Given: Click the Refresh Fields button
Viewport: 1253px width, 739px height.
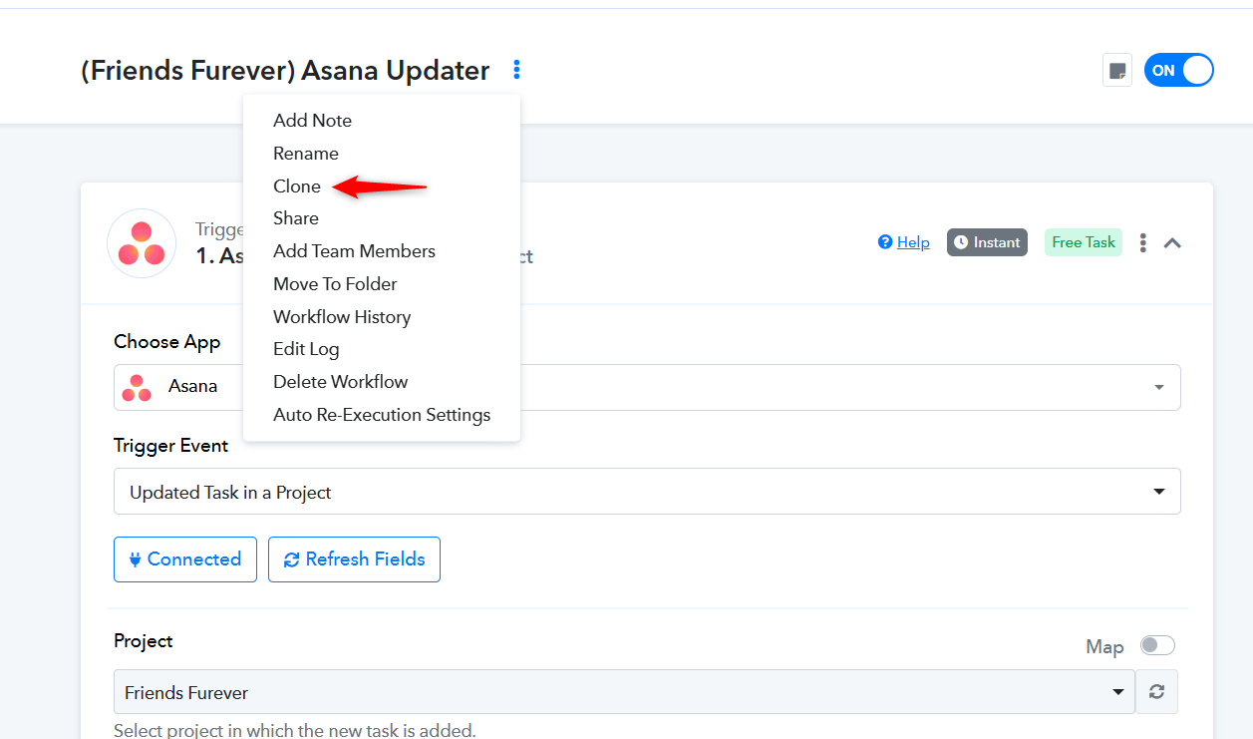Looking at the screenshot, I should tap(354, 559).
